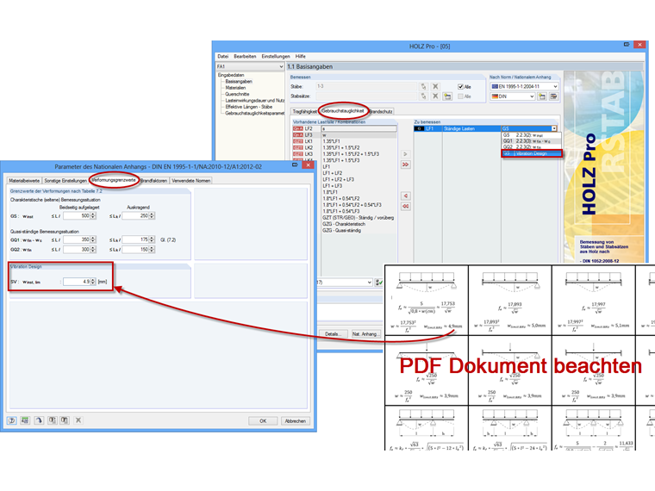655x491 pixels.
Task: Switch to the Gebrauchstauglichkeit tab
Action: tap(343, 111)
